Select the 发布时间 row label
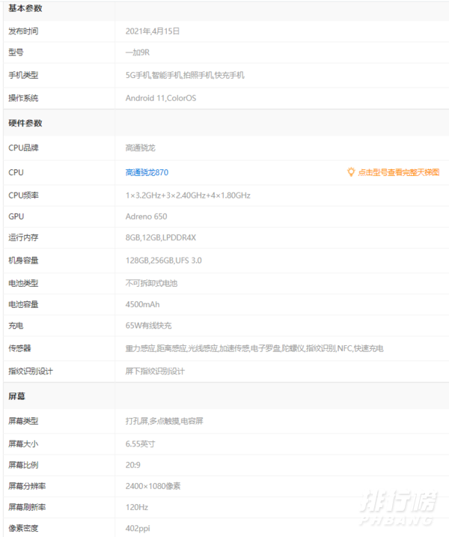 [x=23, y=31]
